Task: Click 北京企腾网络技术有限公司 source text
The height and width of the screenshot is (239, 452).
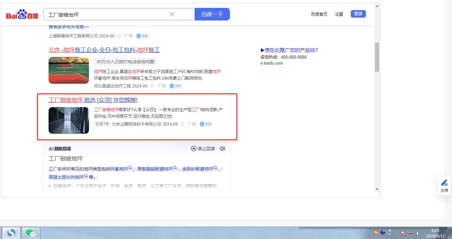Action: coord(137,124)
